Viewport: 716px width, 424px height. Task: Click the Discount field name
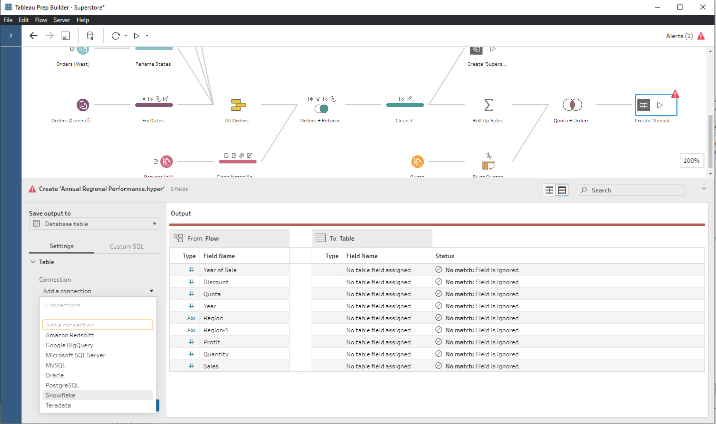[216, 282]
